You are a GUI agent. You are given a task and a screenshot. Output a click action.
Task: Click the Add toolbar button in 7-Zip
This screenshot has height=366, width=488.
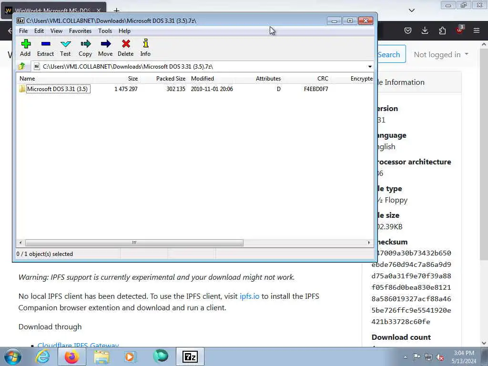coord(26,48)
